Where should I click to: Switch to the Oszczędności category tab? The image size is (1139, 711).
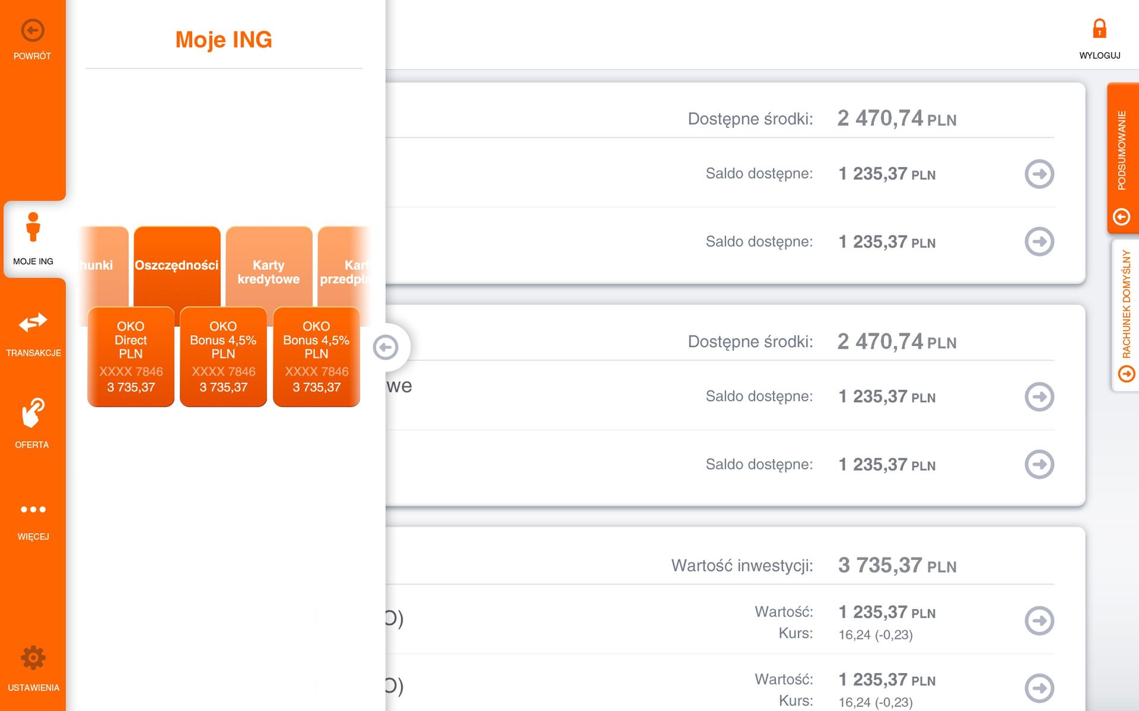click(x=177, y=265)
